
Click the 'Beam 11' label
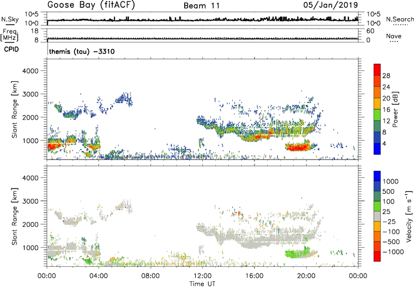tap(201, 6)
